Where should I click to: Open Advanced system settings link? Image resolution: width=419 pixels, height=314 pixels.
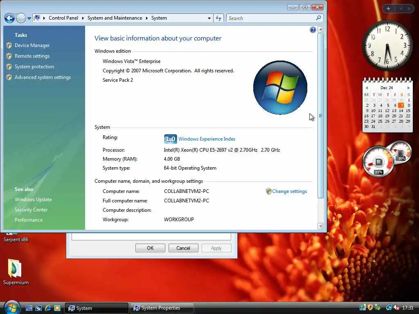coord(43,77)
